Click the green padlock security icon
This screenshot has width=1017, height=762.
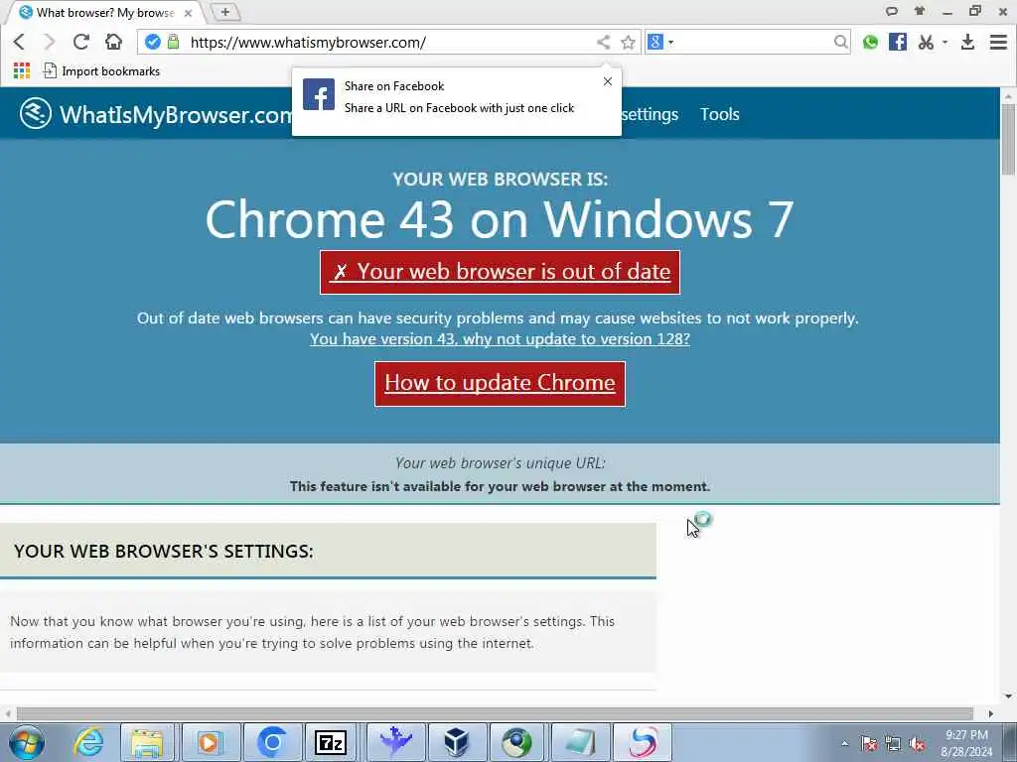pyautogui.click(x=173, y=42)
